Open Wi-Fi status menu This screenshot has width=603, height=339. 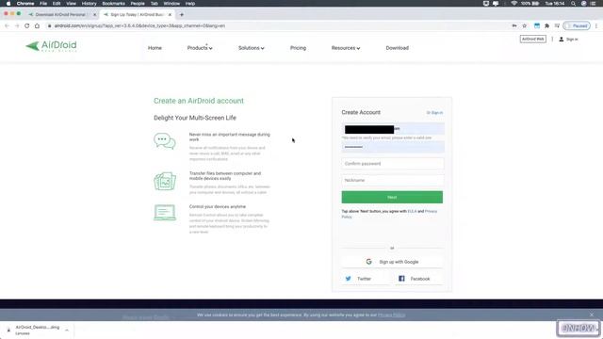click(x=513, y=4)
